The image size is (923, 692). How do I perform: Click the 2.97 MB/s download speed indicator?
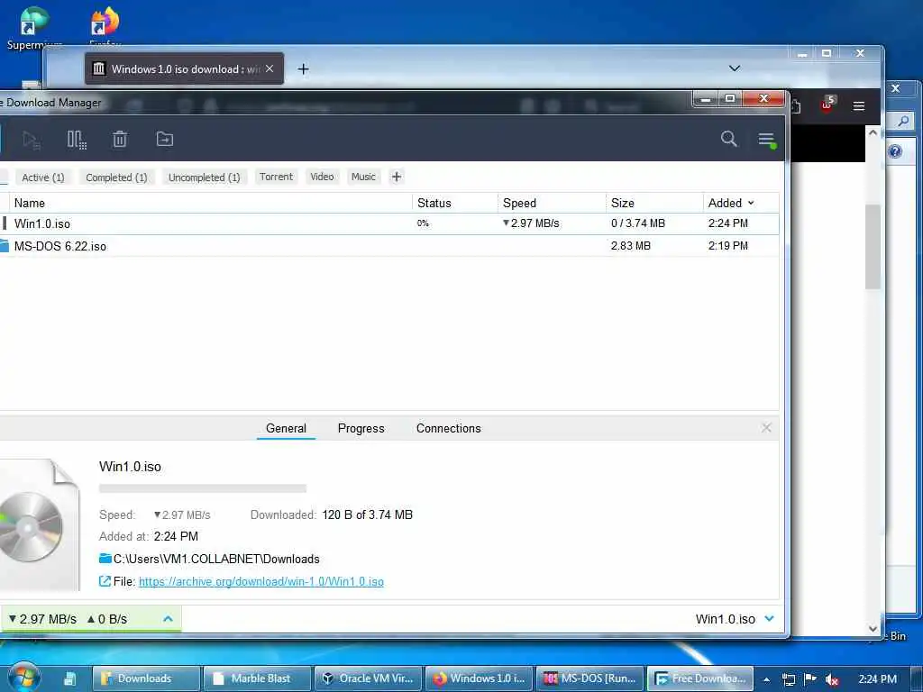coord(42,619)
